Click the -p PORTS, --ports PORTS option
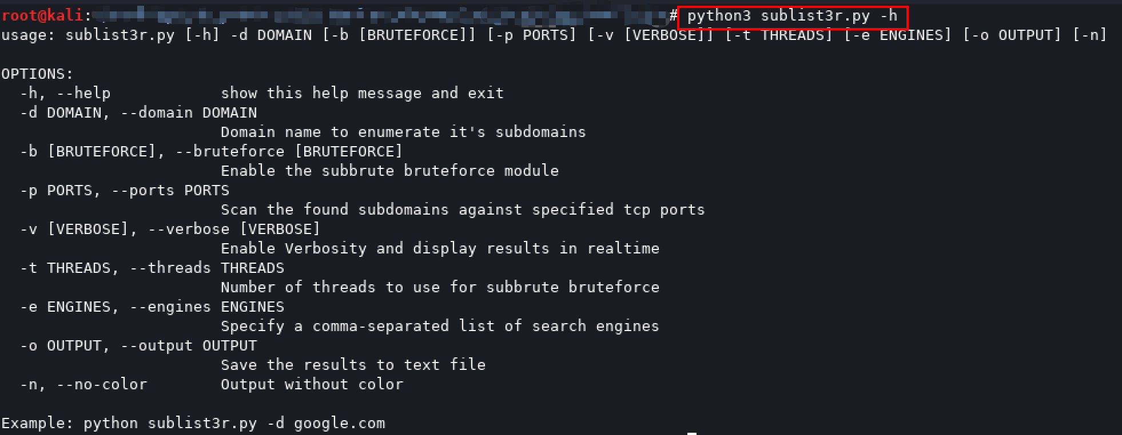Viewport: 1122px width, 435px height. click(x=125, y=190)
